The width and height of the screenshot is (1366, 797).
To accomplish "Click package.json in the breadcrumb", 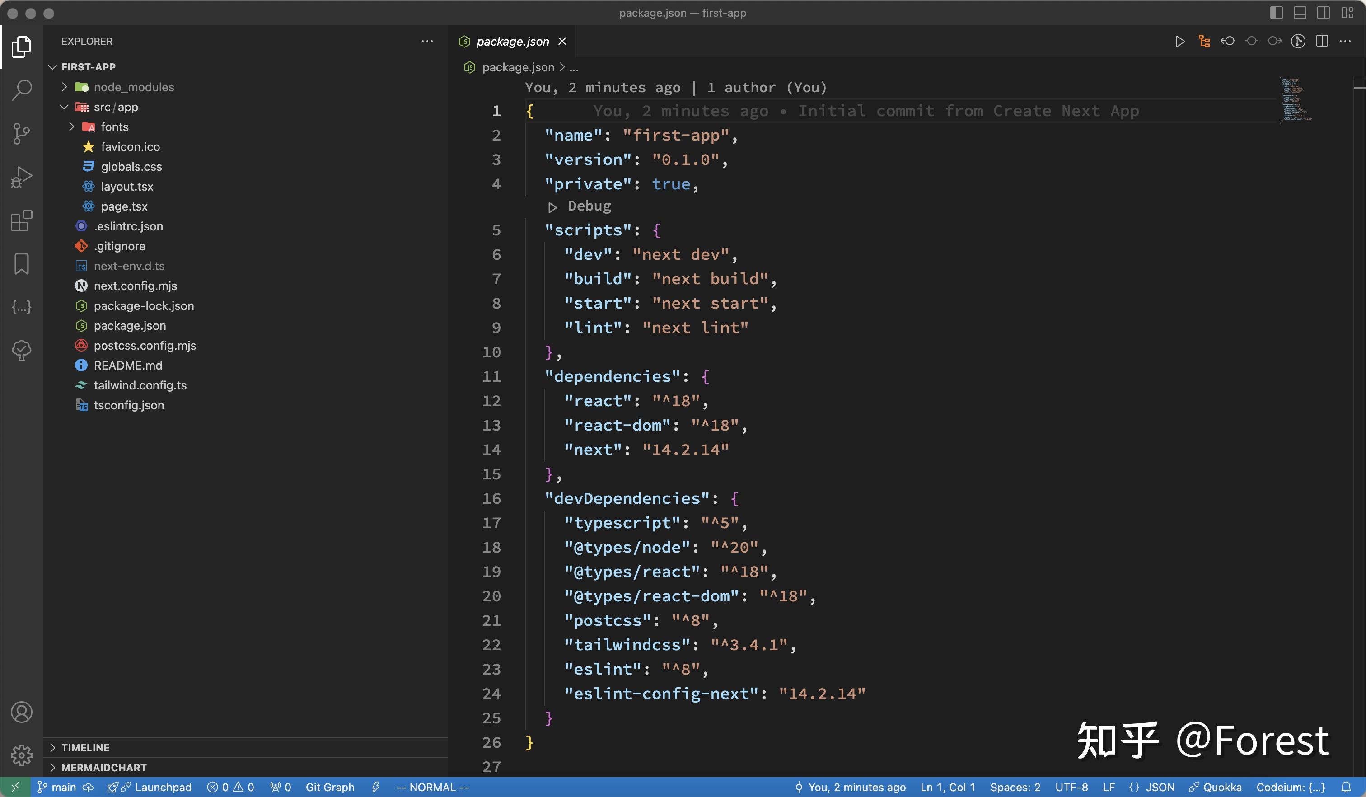I will pos(518,67).
